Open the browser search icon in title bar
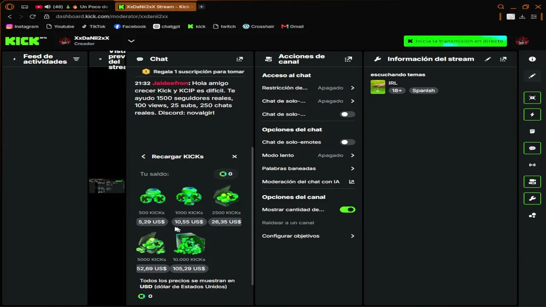 [x=501, y=7]
